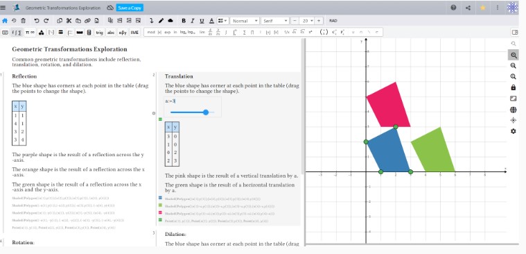Image resolution: width=526 pixels, height=254 pixels.
Task: Click the share icon
Action: click(468, 8)
